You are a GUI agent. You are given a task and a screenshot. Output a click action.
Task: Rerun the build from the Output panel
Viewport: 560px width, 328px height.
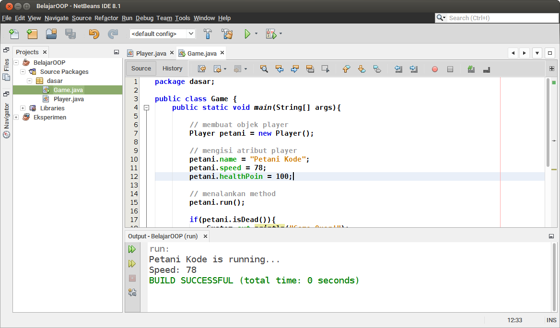pyautogui.click(x=132, y=249)
